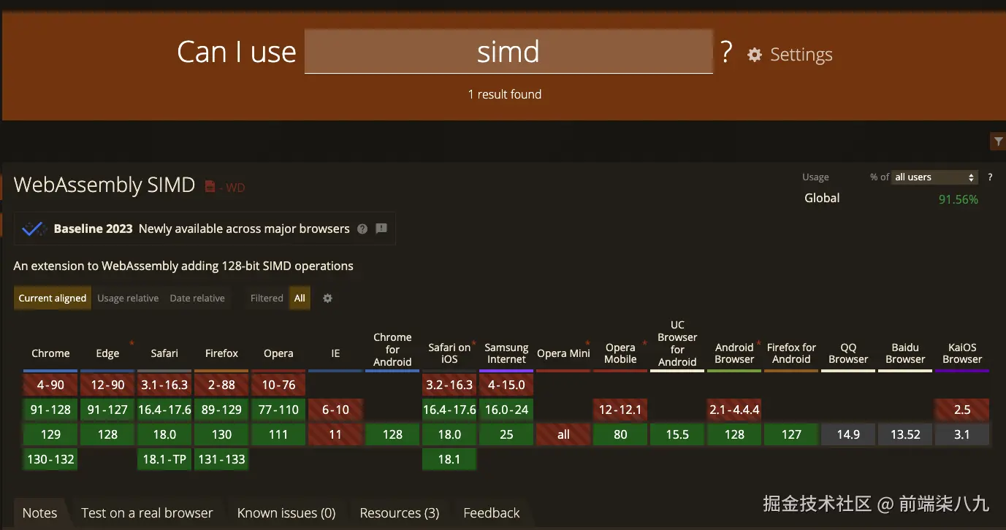1006x530 pixels.
Task: Click inside the simd search field
Action: (x=508, y=52)
